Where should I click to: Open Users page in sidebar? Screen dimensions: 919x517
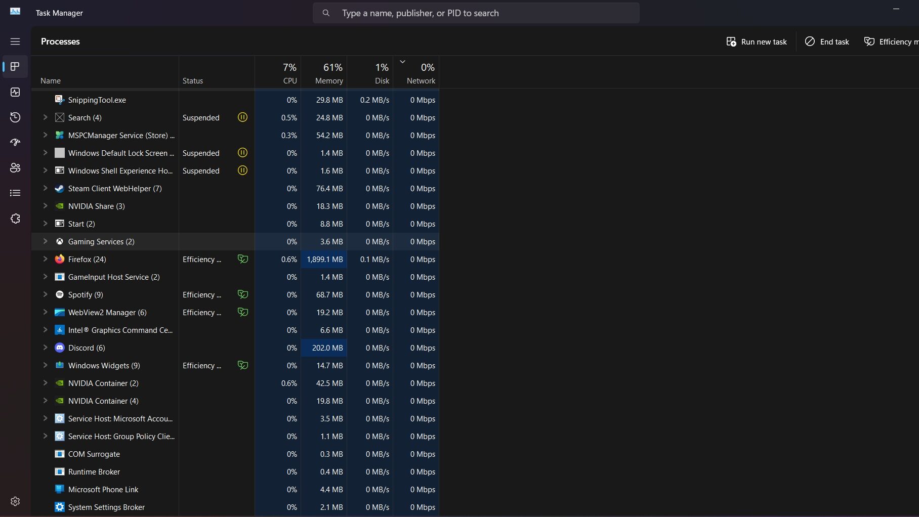point(15,168)
